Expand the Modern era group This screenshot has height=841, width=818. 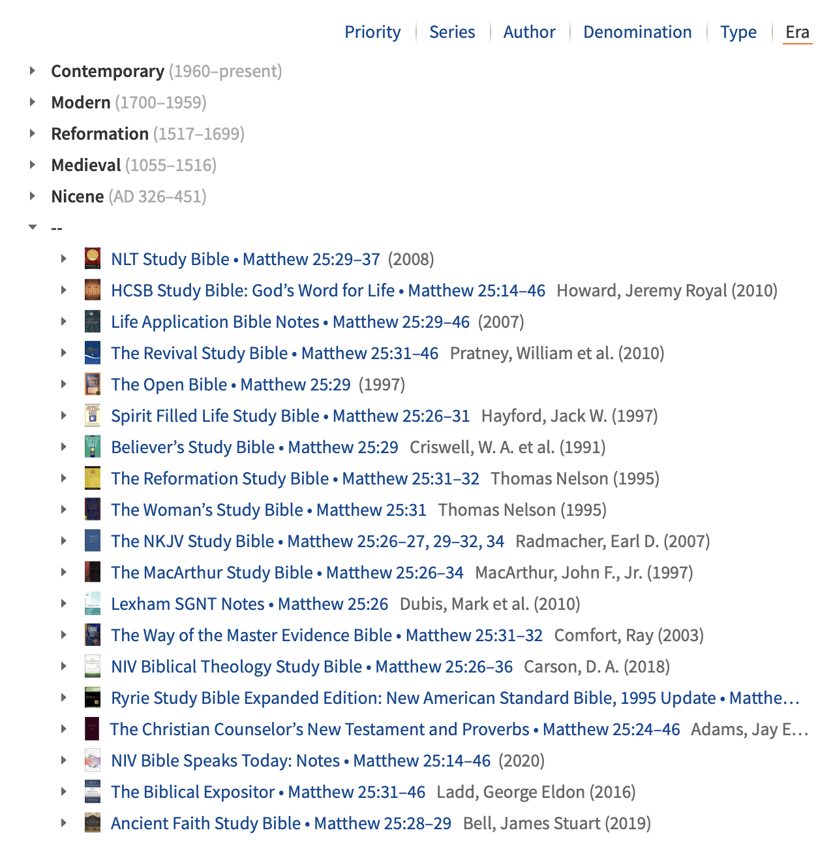[x=32, y=102]
